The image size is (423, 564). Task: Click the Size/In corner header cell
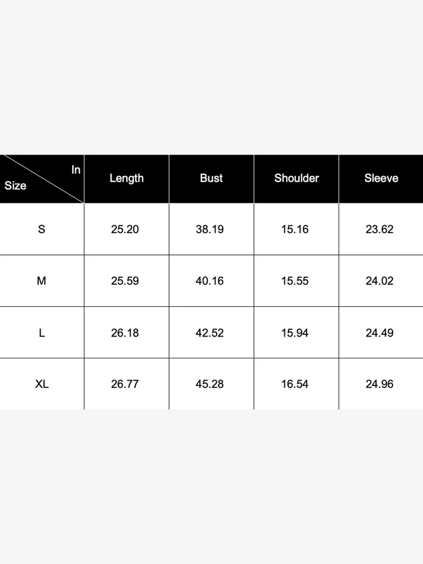(x=42, y=179)
